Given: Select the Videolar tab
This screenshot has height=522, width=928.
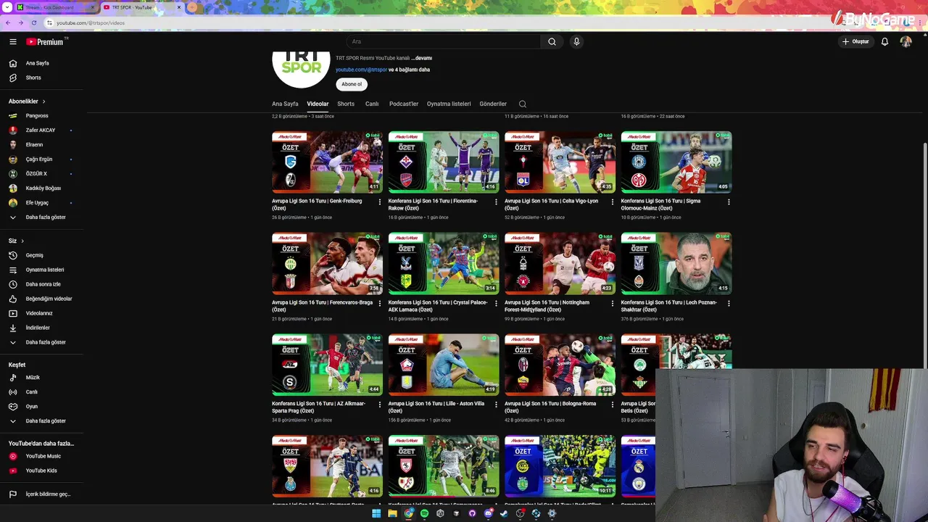Looking at the screenshot, I should [318, 104].
